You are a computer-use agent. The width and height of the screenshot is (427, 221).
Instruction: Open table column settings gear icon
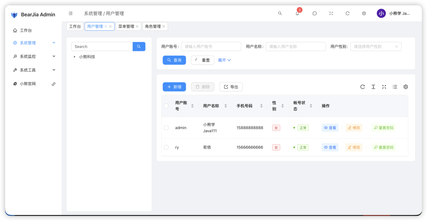point(405,87)
